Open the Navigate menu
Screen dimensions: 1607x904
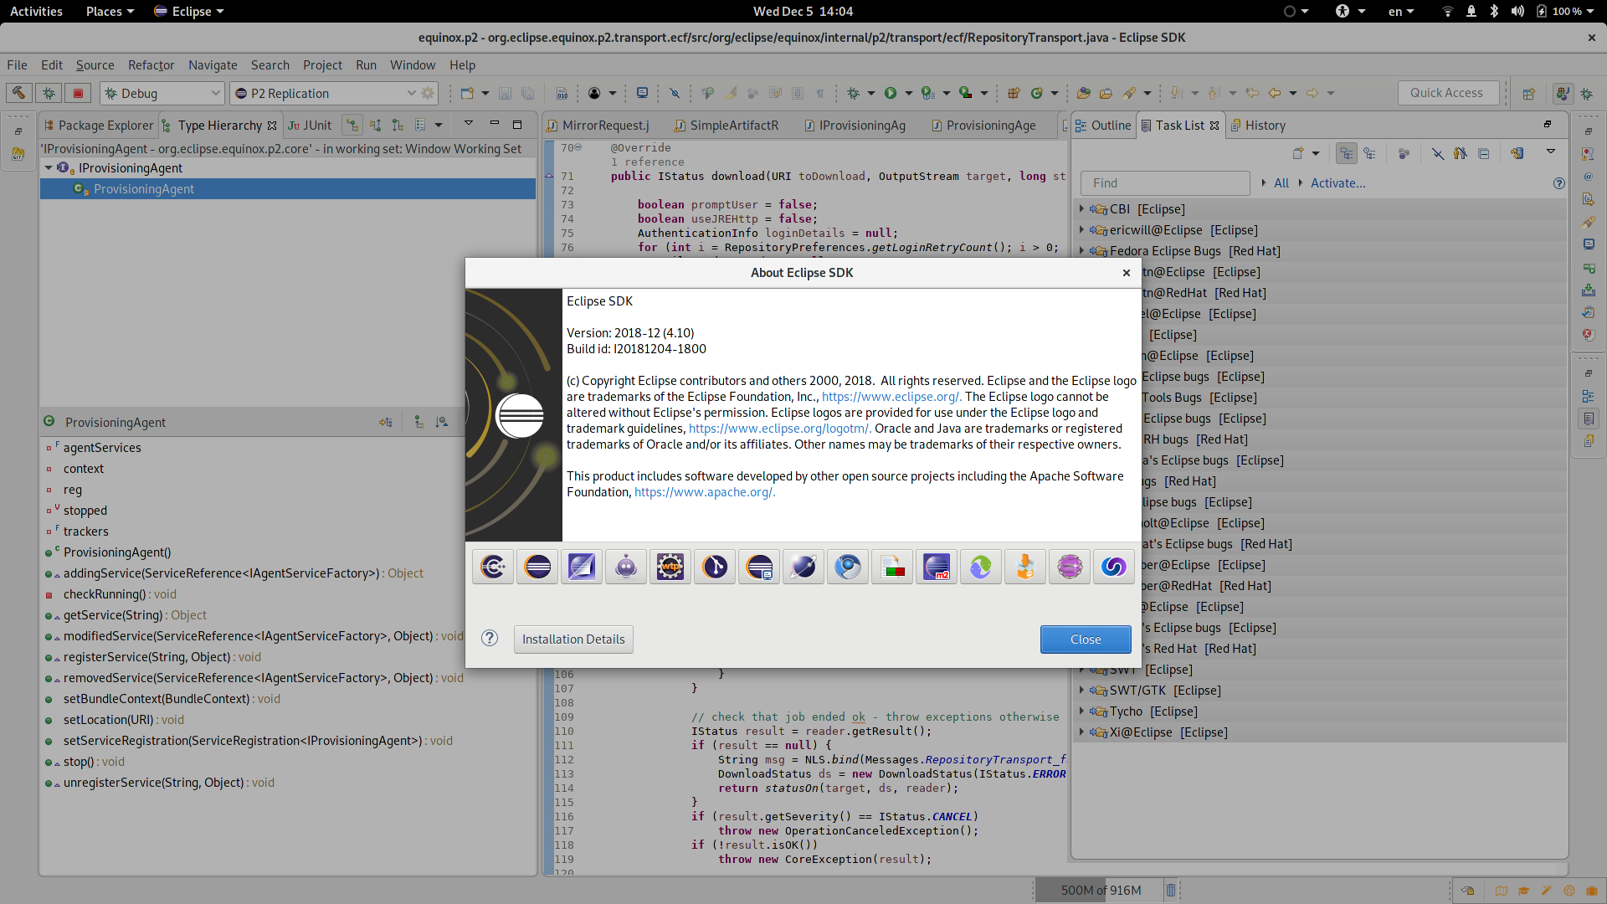213,64
